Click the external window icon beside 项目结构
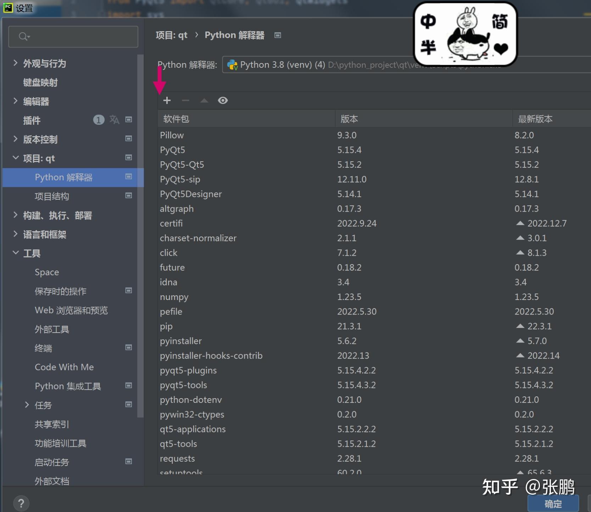This screenshot has width=591, height=512. coord(128,195)
